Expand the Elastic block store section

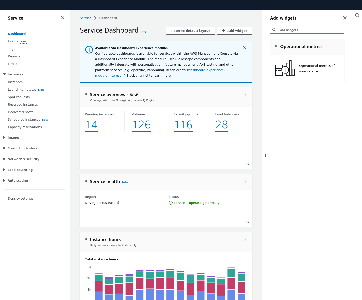4,148
